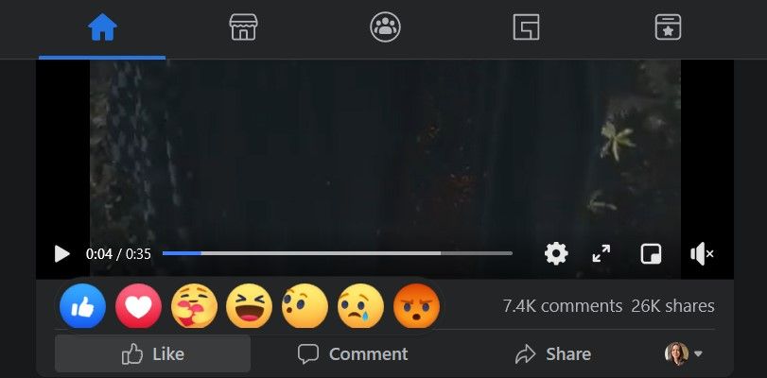The height and width of the screenshot is (378, 767).
Task: React with the Love heart
Action: (x=138, y=306)
